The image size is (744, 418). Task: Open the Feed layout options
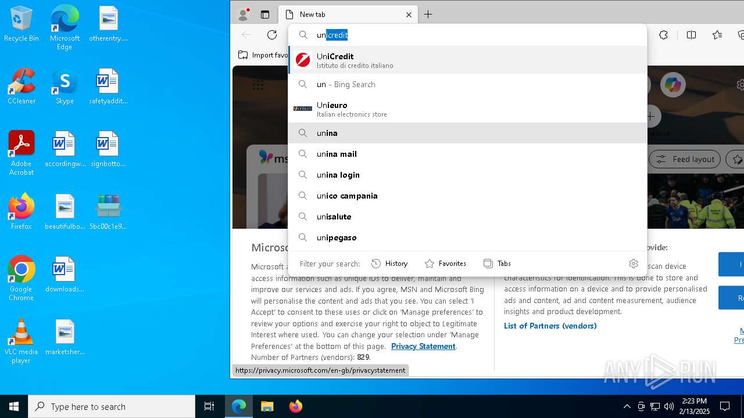[x=685, y=159]
